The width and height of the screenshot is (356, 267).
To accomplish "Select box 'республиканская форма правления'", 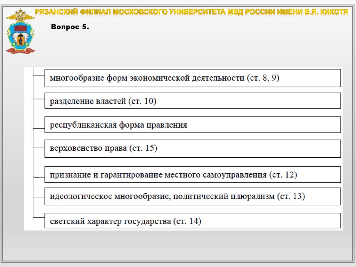I will click(x=193, y=125).
